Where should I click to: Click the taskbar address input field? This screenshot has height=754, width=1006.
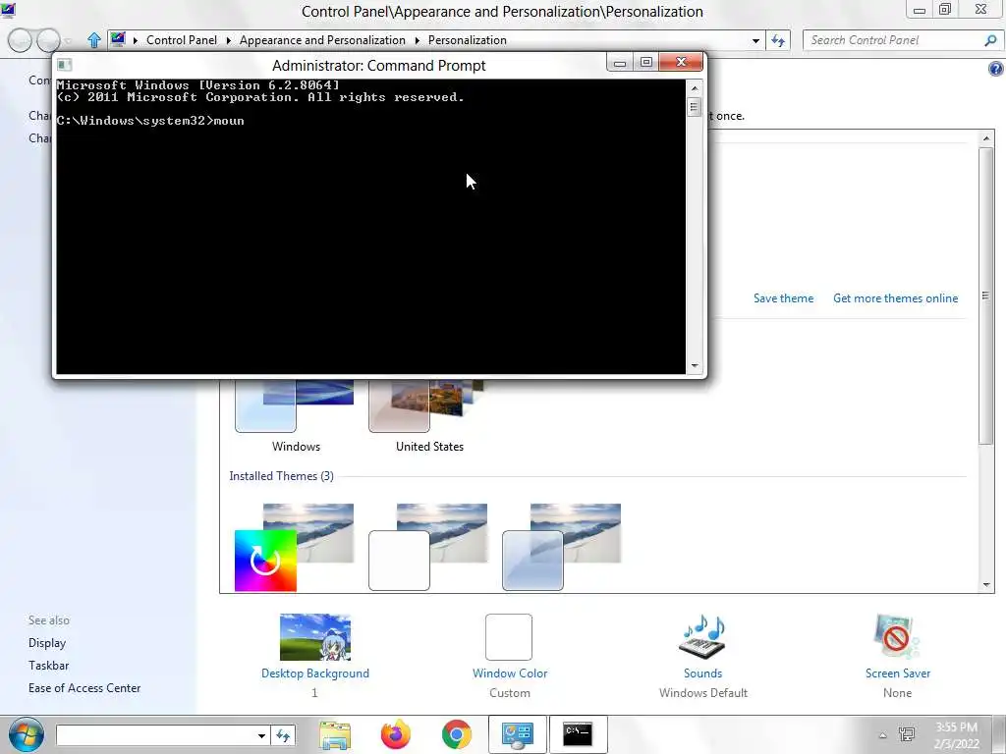(155, 735)
